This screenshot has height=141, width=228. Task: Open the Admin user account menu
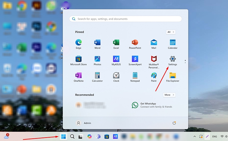click(83, 123)
